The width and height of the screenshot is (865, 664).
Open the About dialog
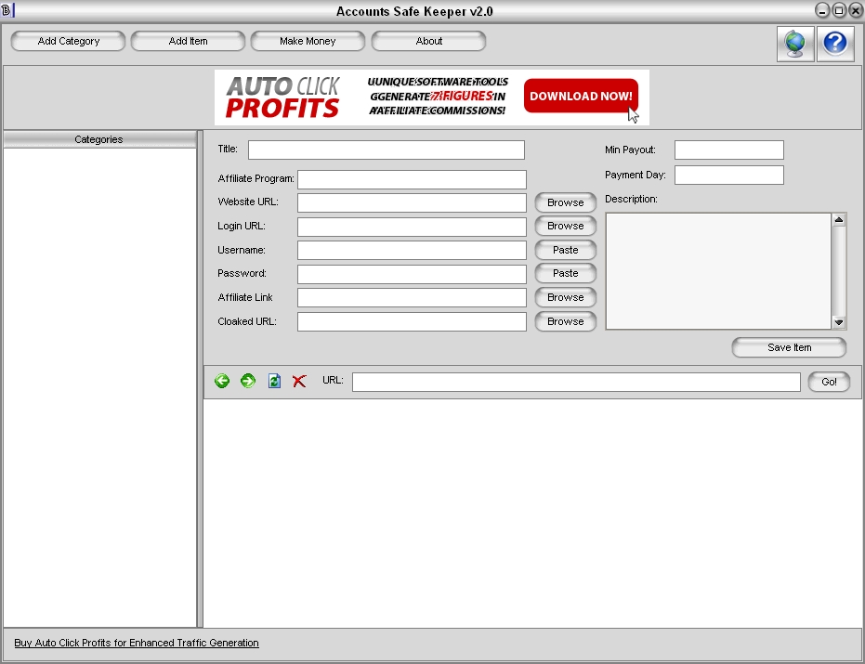pyautogui.click(x=428, y=42)
